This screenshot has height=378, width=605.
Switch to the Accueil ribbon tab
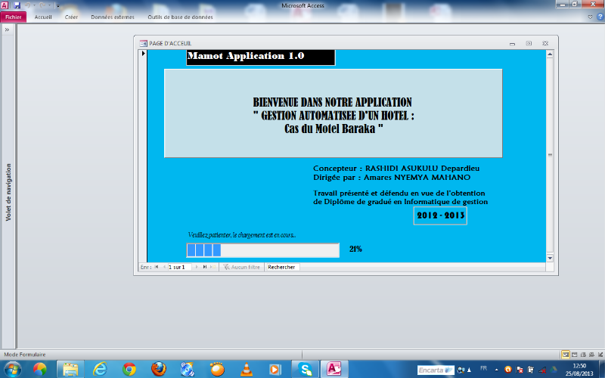pos(43,17)
